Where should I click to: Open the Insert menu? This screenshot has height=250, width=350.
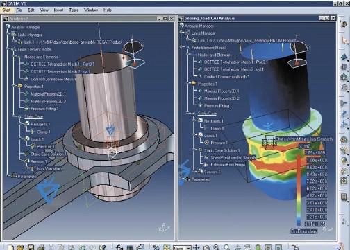click(58, 10)
